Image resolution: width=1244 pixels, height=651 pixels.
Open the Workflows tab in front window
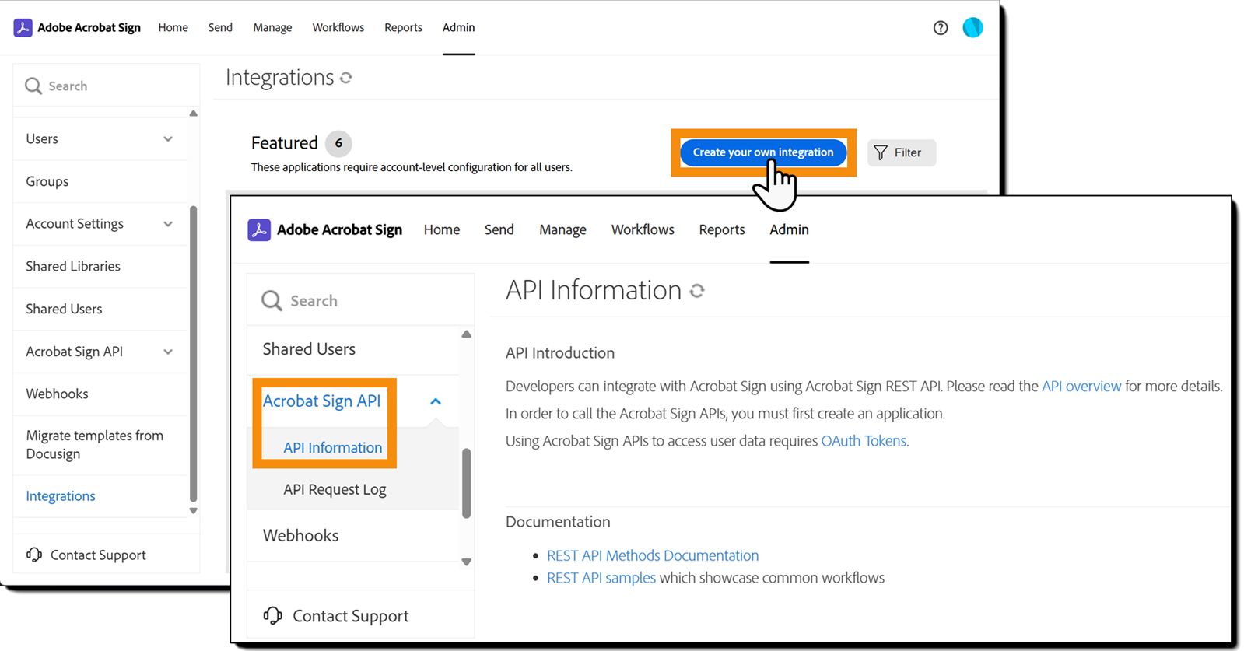coord(643,230)
